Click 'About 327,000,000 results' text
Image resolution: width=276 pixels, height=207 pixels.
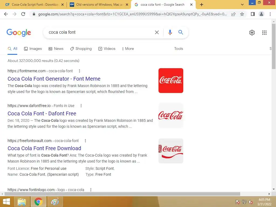point(30,61)
